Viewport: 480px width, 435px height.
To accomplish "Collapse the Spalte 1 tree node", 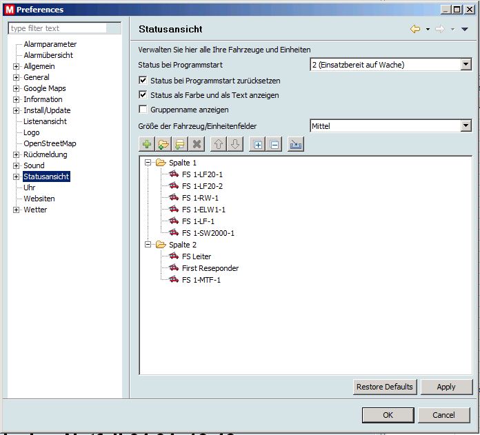I will [148, 163].
